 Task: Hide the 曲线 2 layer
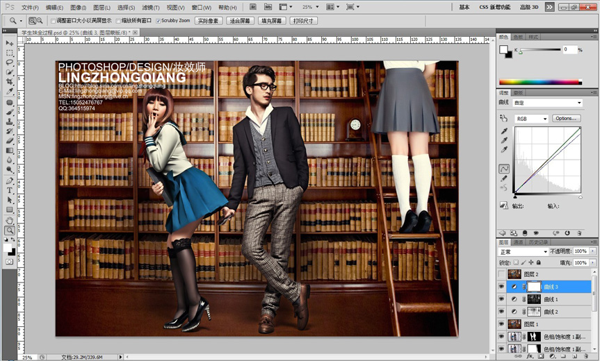[501, 312]
